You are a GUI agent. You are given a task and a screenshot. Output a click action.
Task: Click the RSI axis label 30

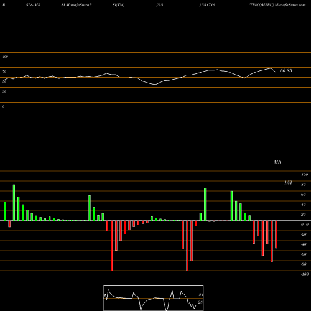(4, 91)
